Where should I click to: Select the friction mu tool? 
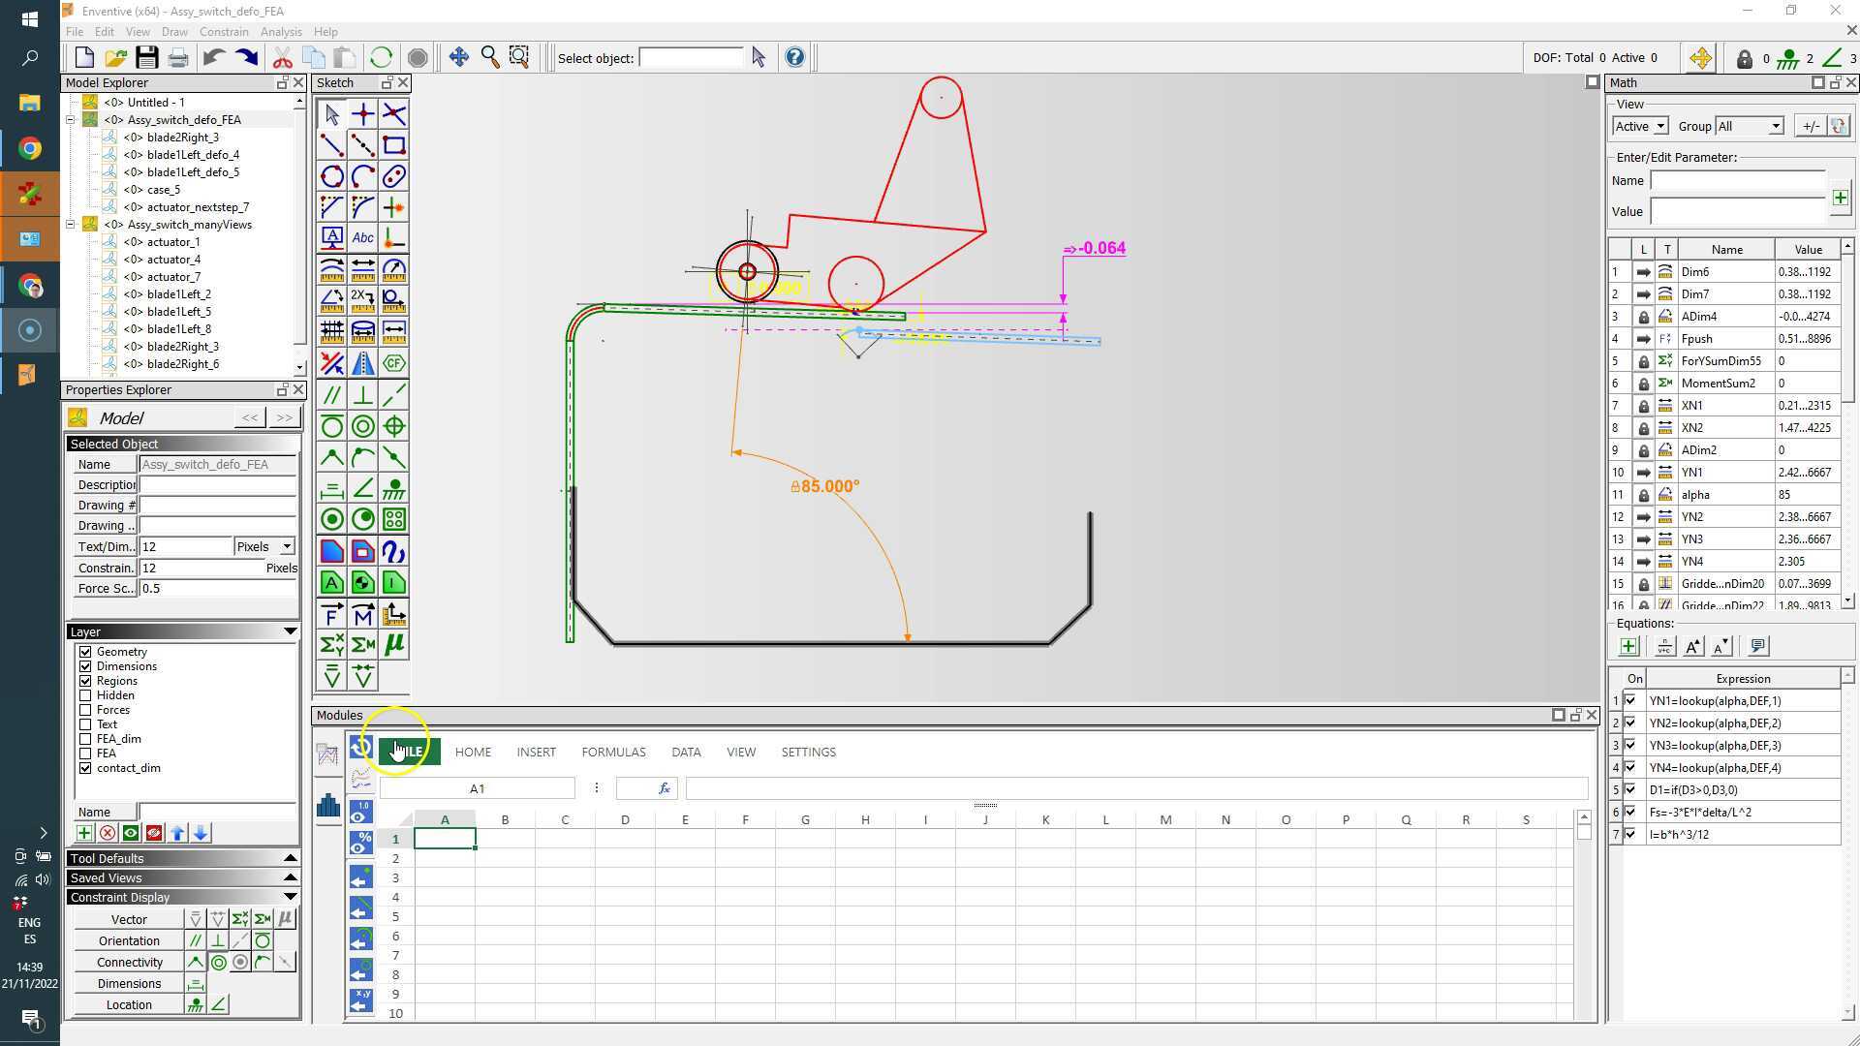pyautogui.click(x=394, y=644)
